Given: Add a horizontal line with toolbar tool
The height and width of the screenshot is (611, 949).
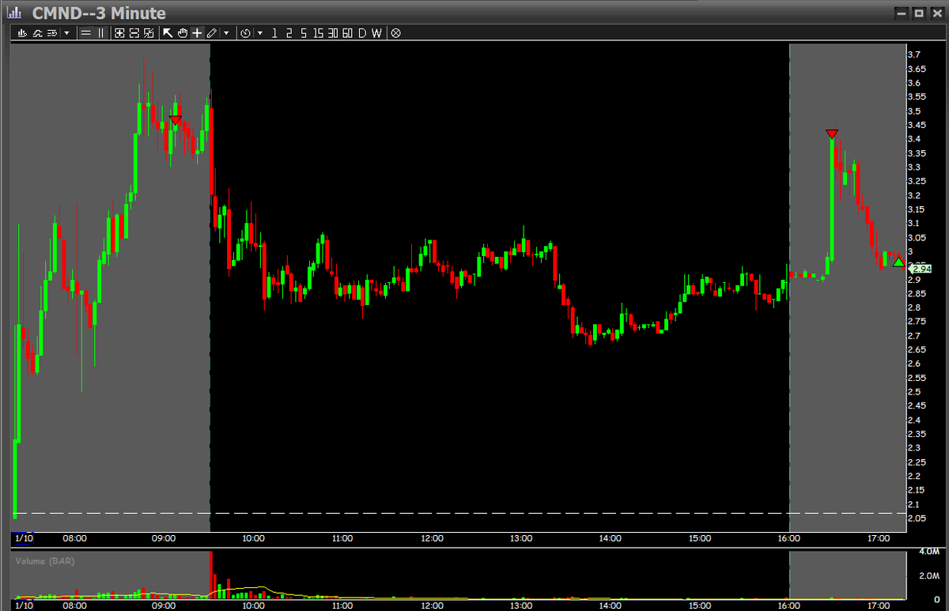Looking at the screenshot, I should 85,33.
